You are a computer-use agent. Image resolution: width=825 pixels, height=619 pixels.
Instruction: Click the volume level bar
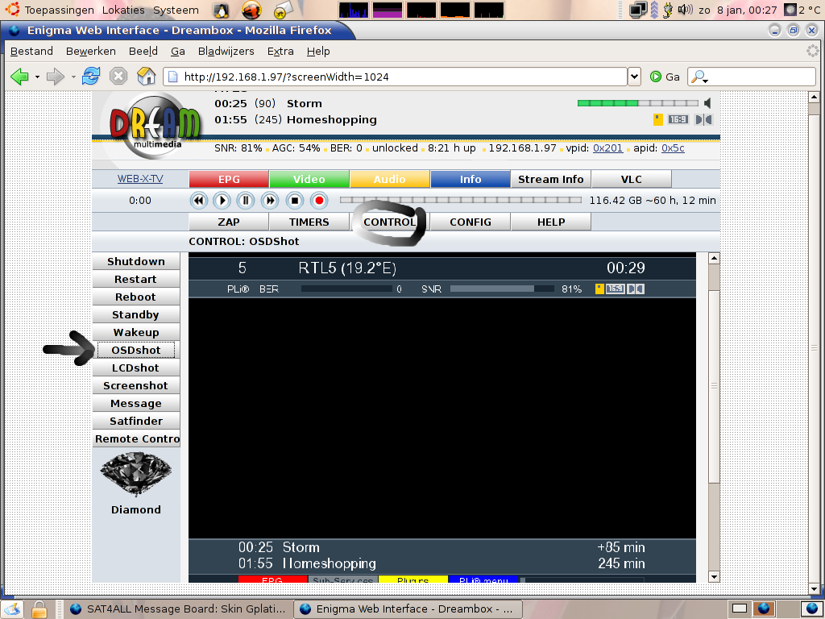638,103
